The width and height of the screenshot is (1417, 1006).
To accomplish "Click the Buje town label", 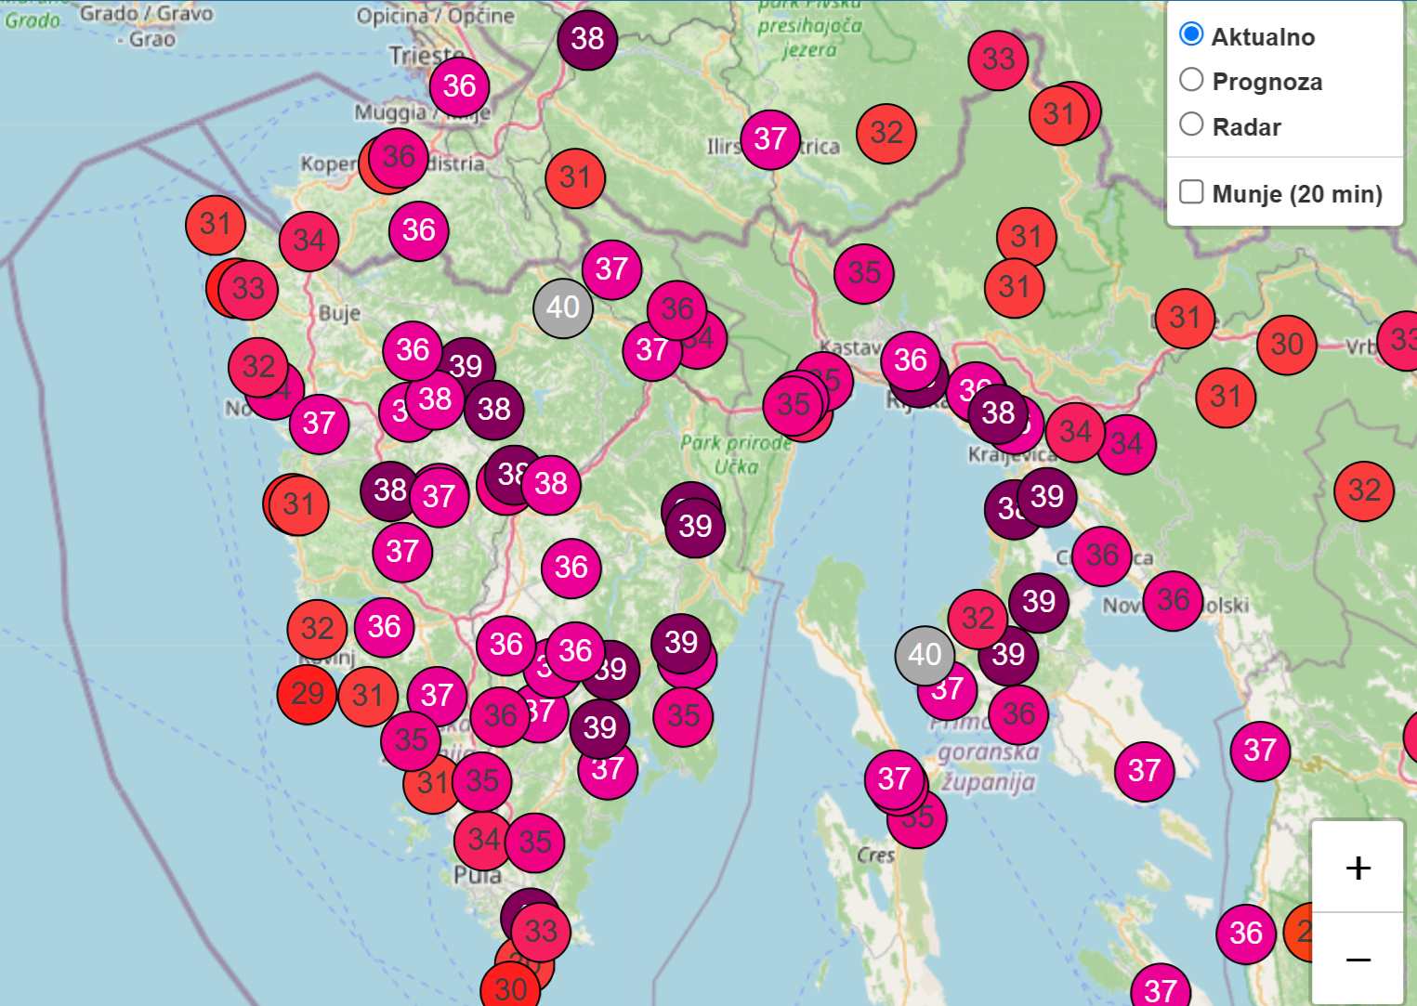I will (x=339, y=313).
